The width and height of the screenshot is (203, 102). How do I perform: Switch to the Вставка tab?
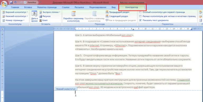(x=28, y=7)
